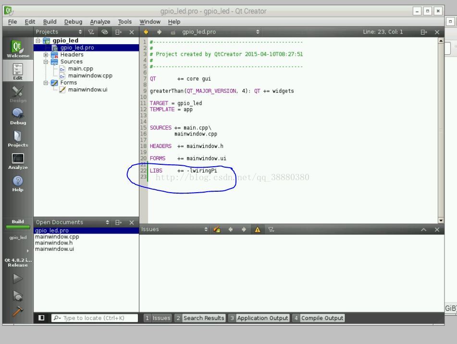The image size is (457, 344).
Task: Switch to Application Output tab
Action: 259,318
